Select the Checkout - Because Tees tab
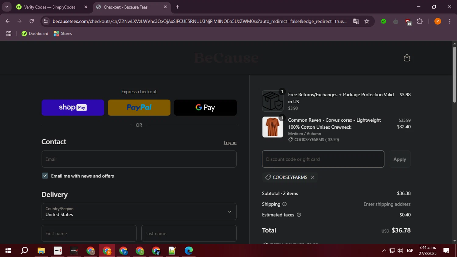The width and height of the screenshot is (457, 257). 126,7
